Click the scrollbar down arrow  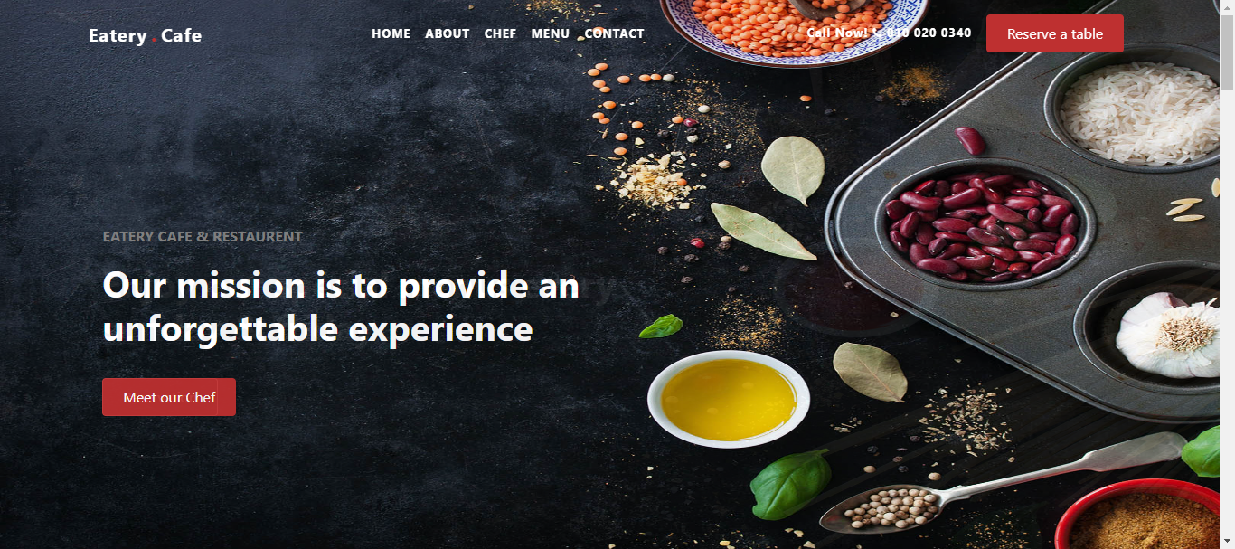click(x=1227, y=541)
